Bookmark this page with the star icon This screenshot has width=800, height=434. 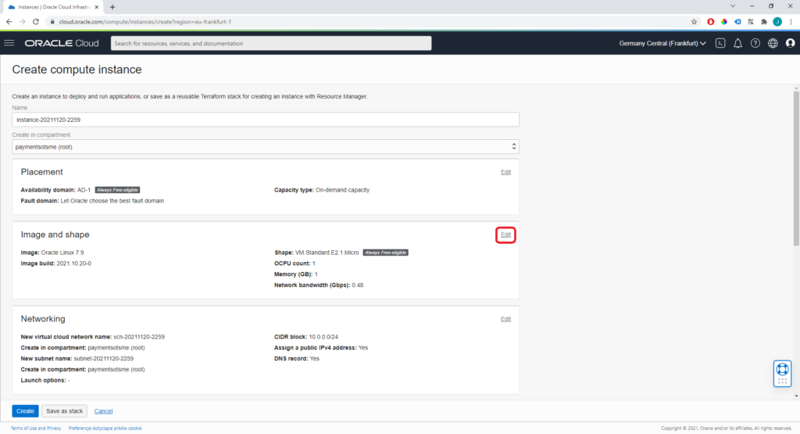point(694,22)
